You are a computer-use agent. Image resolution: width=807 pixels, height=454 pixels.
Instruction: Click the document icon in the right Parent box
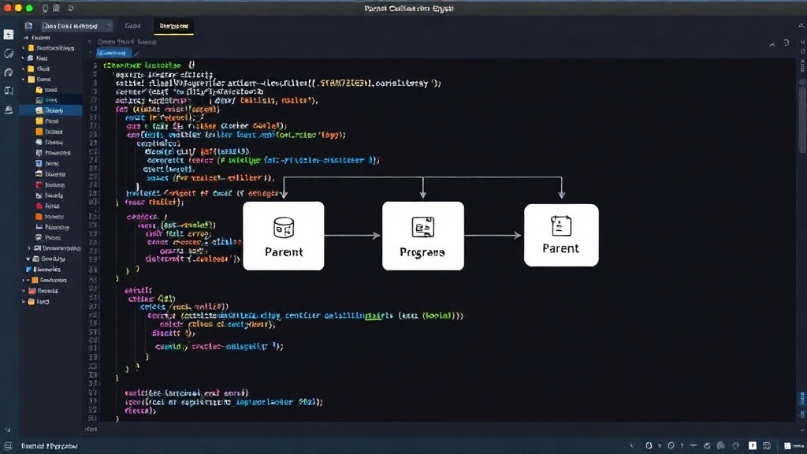561,225
